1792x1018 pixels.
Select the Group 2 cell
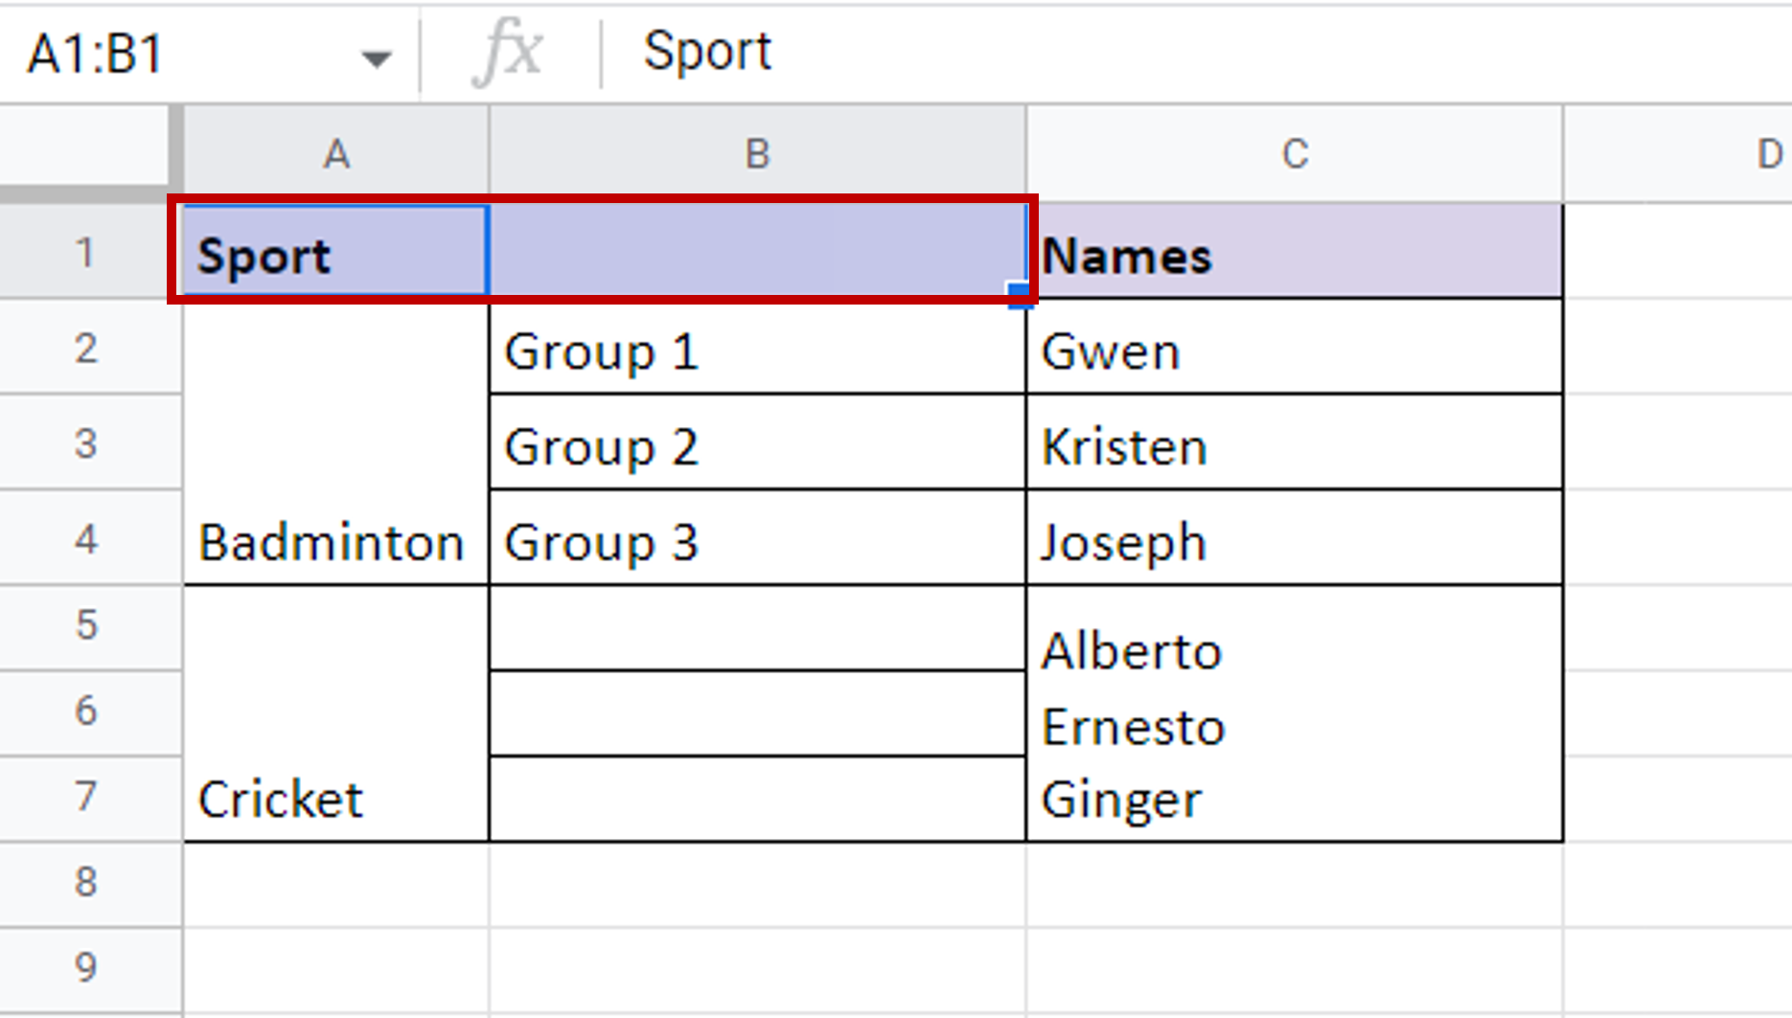coord(757,445)
